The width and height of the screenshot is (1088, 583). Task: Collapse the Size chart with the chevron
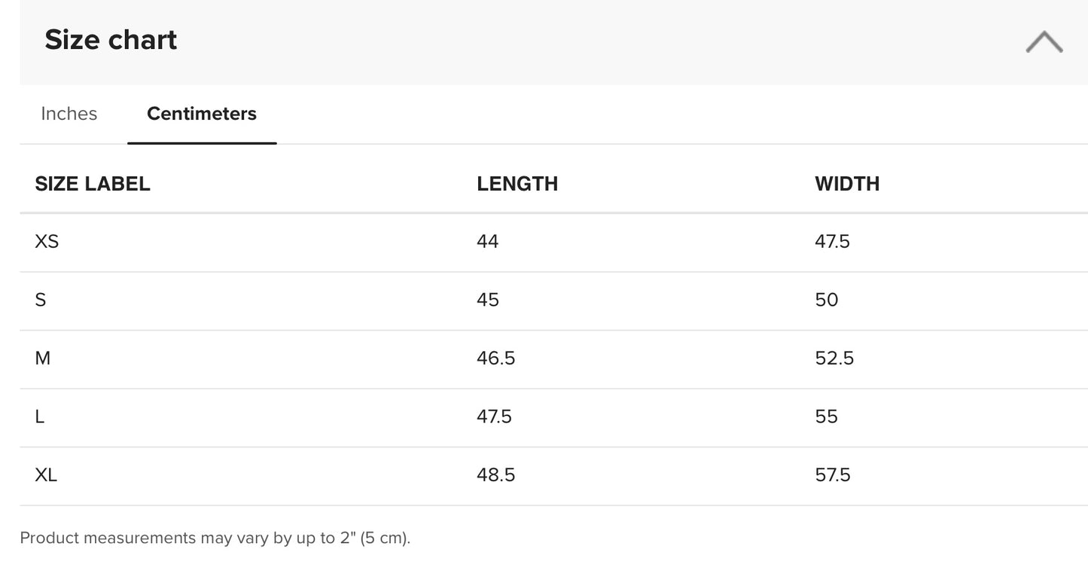(1044, 42)
